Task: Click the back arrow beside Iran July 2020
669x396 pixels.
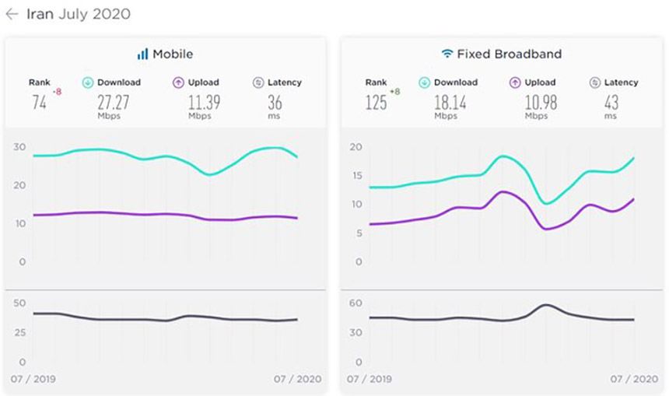Action: [12, 14]
